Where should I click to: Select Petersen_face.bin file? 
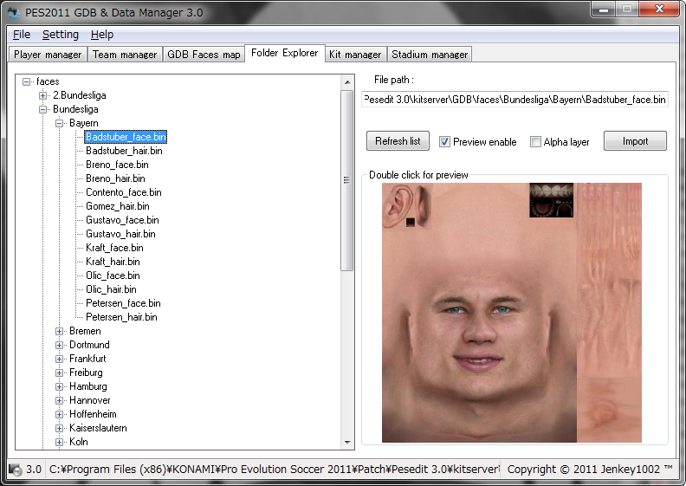point(123,303)
